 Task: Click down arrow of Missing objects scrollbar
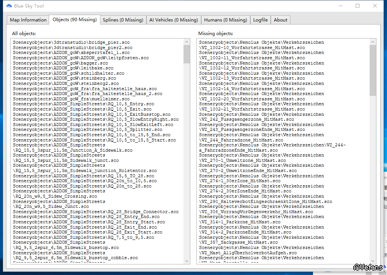tap(373, 261)
